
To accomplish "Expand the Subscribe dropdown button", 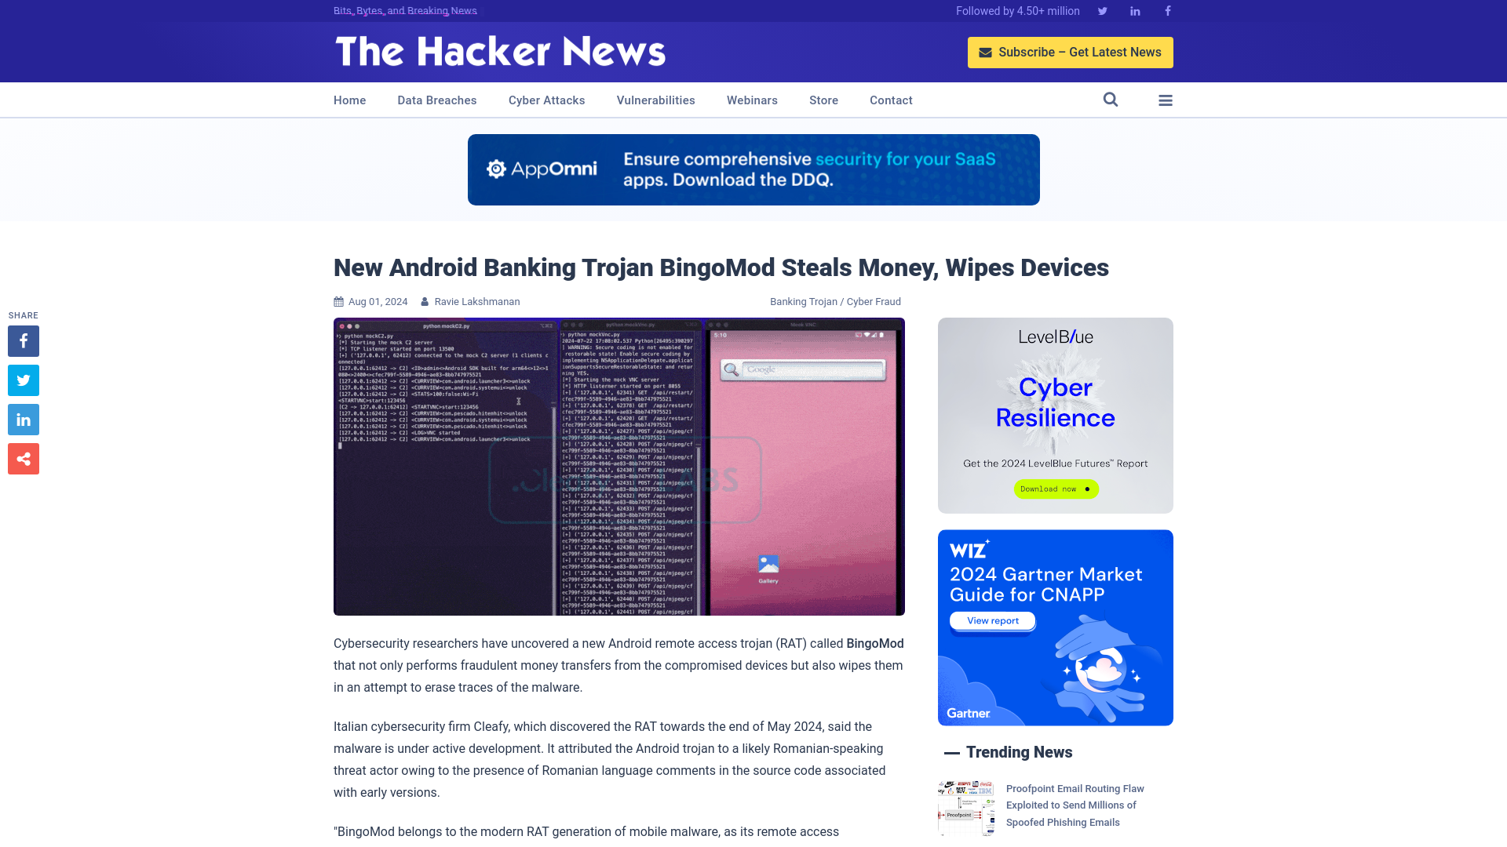I will tap(1071, 52).
